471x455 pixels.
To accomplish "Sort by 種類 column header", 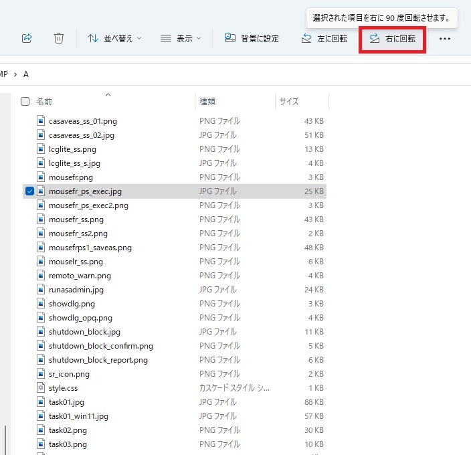I will click(207, 102).
